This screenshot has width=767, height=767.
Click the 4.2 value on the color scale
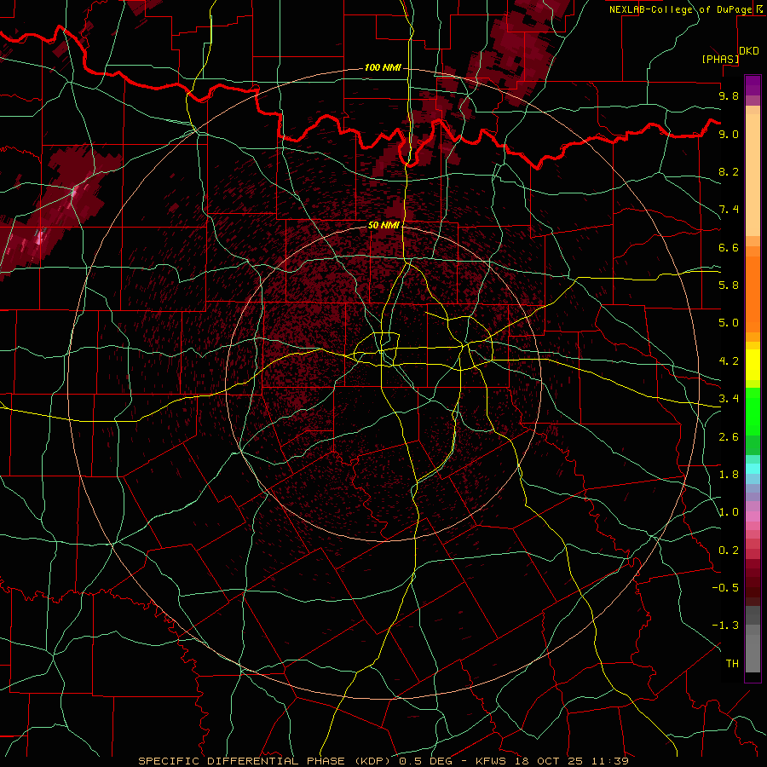[729, 361]
